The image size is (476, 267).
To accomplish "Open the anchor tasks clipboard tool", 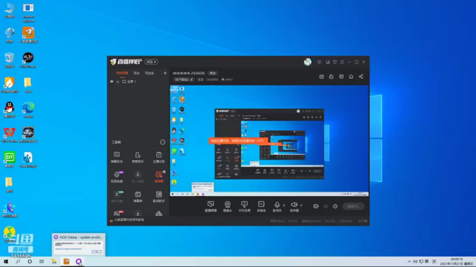I will (x=159, y=157).
